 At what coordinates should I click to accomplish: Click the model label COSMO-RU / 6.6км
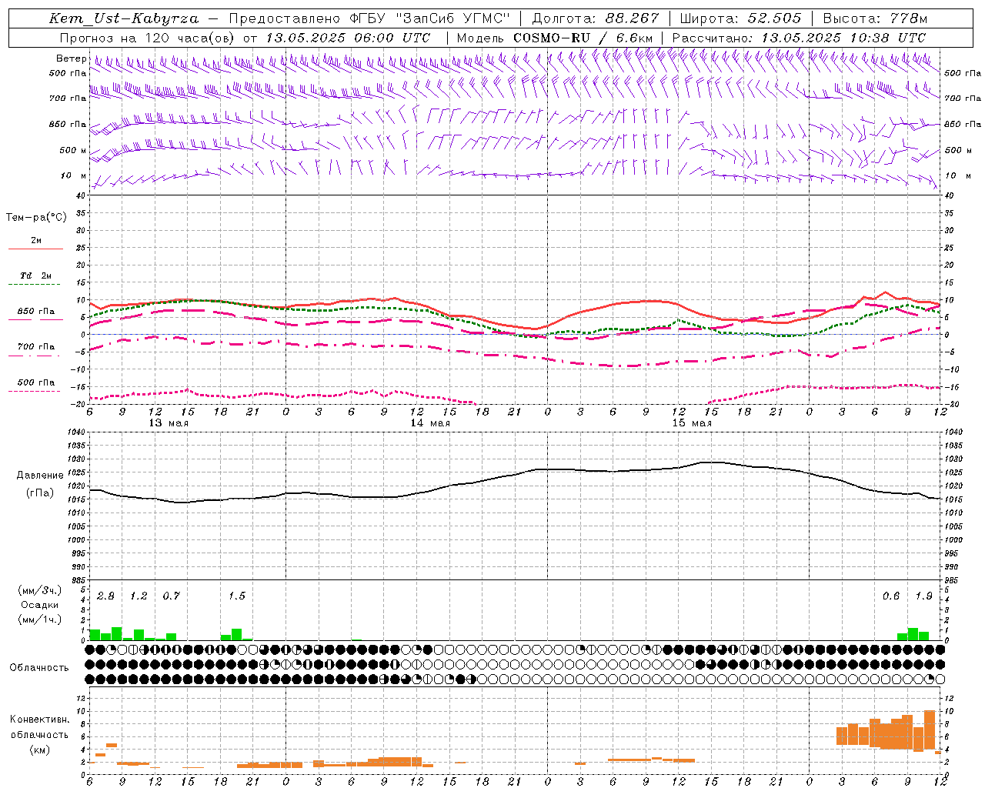[583, 38]
